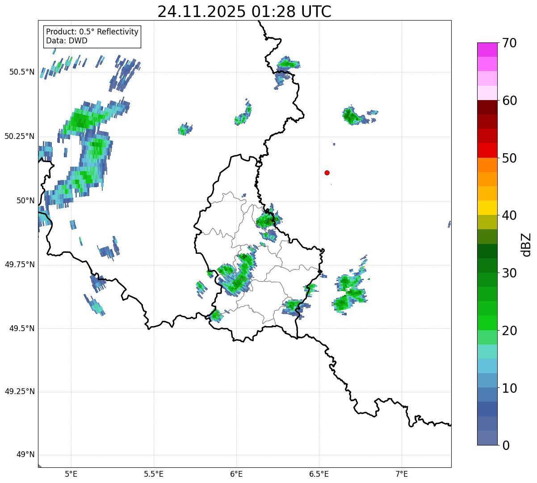Viewport: 537px width, 483px height.
Task: Click the longitude label 5.5°E
Action: tap(154, 474)
